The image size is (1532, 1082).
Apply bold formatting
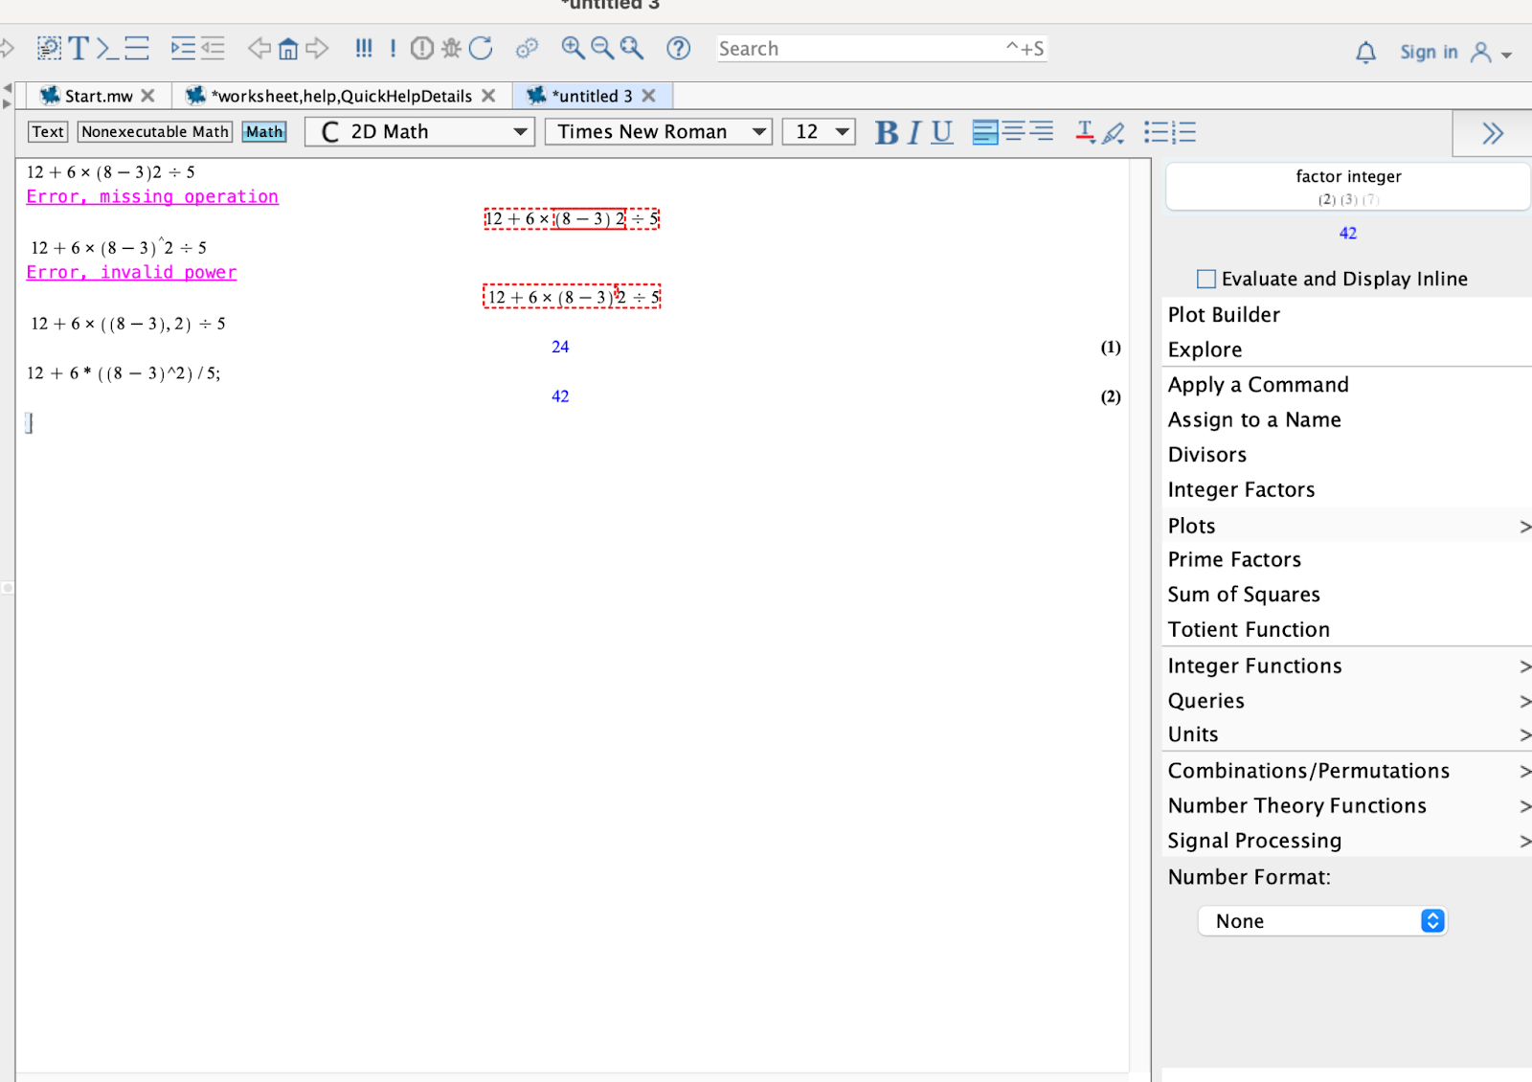(885, 133)
